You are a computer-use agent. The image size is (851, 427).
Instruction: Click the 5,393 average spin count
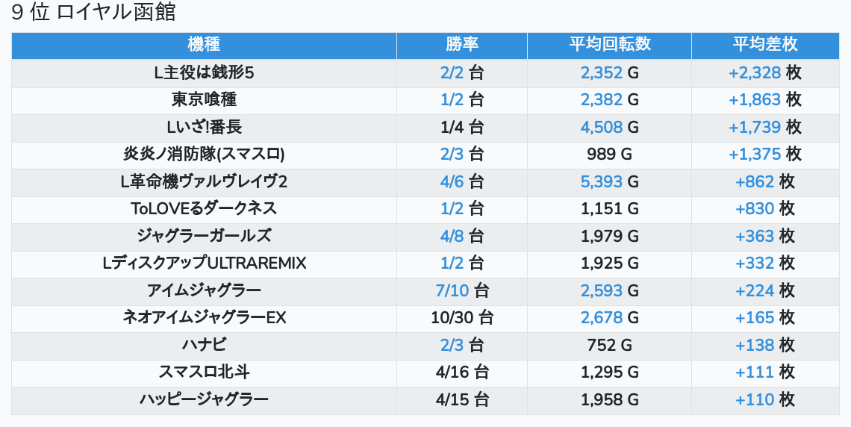click(601, 181)
